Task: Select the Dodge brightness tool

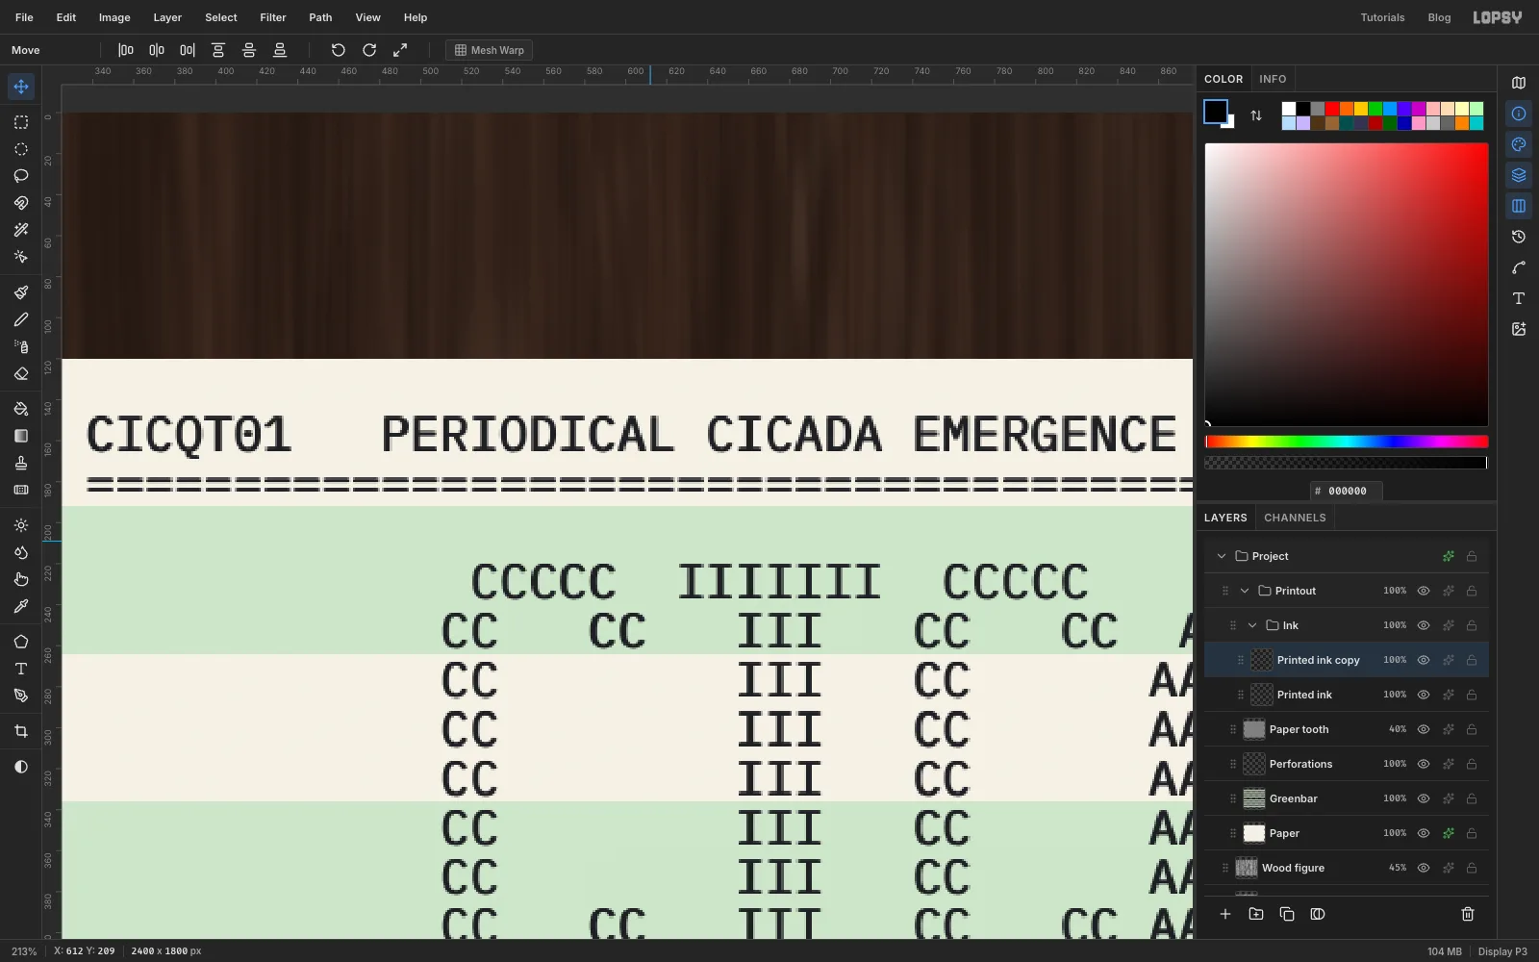Action: (21, 525)
